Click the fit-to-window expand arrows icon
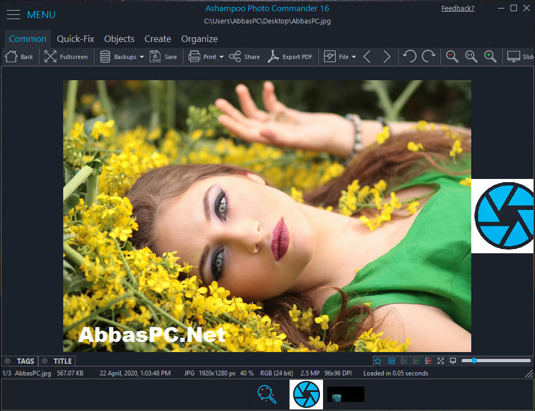 pos(441,361)
